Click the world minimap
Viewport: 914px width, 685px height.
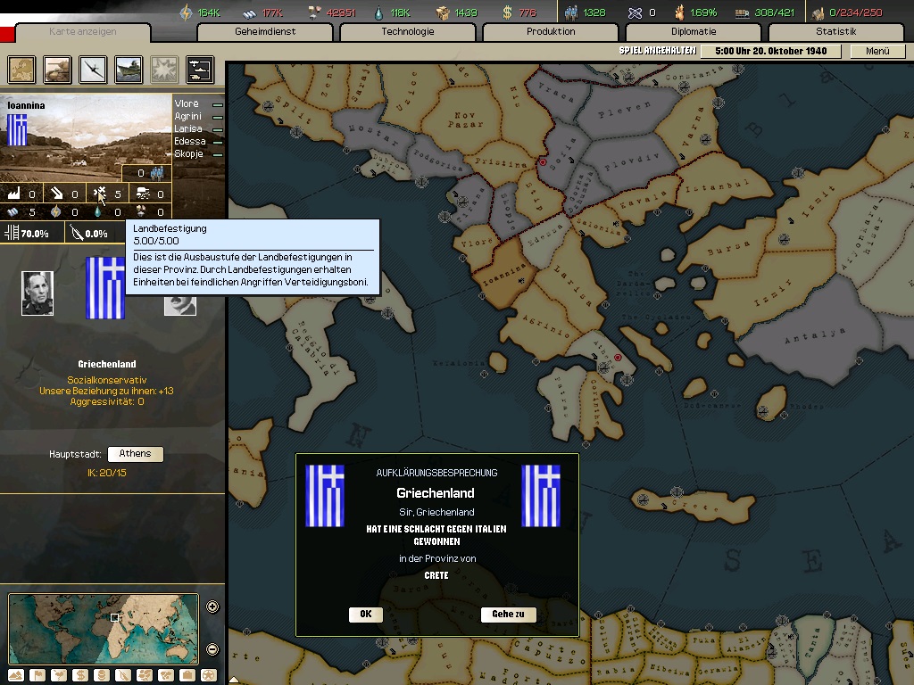[103, 629]
